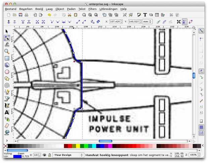Screen dimensions: 208x163
Task: Expand the toolbox overflow chevron
Action: pyautogui.click(x=7, y=141)
